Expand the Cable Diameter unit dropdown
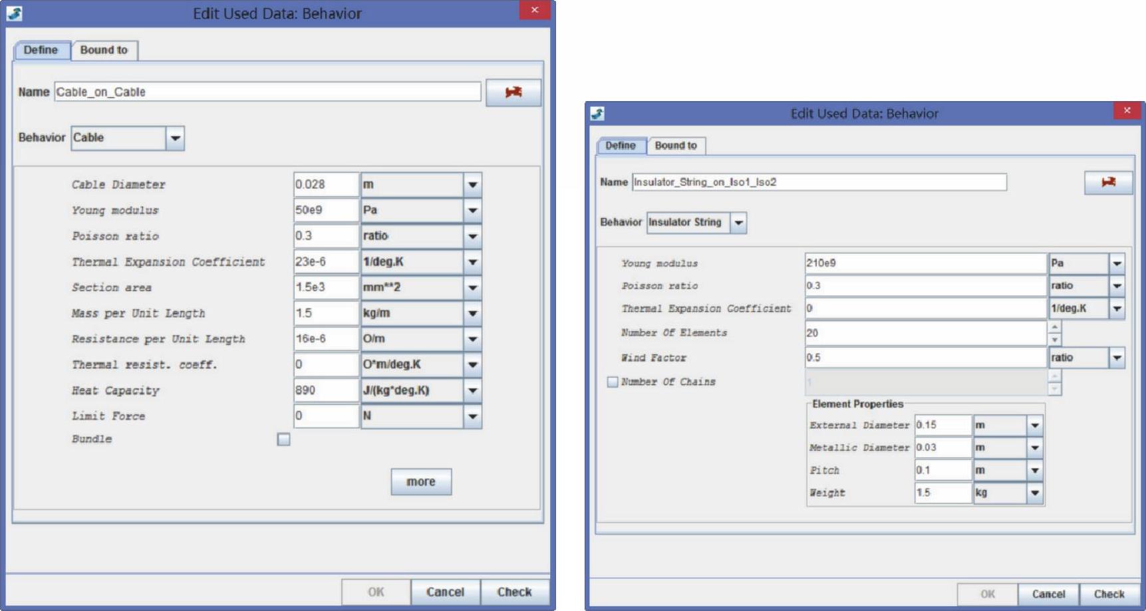Viewport: 1146px width, 611px height. point(472,185)
